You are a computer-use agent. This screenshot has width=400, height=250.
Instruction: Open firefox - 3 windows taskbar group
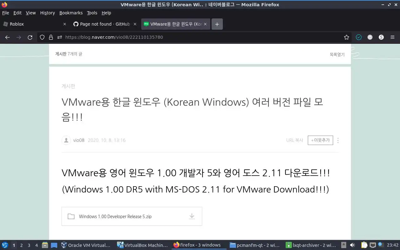click(199, 245)
